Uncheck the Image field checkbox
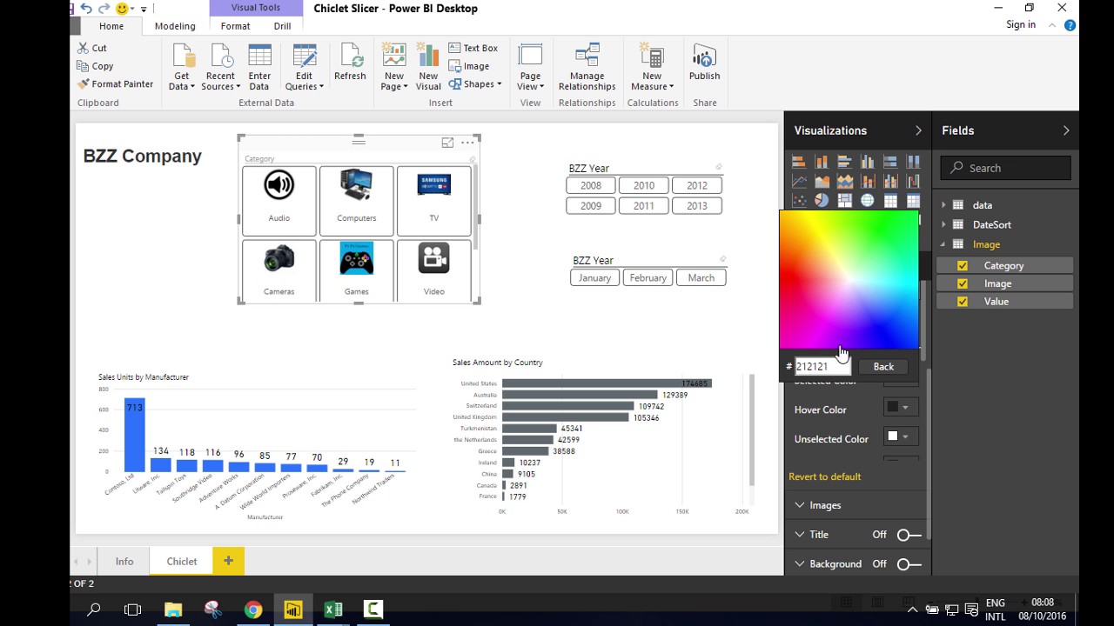Image resolution: width=1114 pixels, height=626 pixels. click(x=962, y=283)
